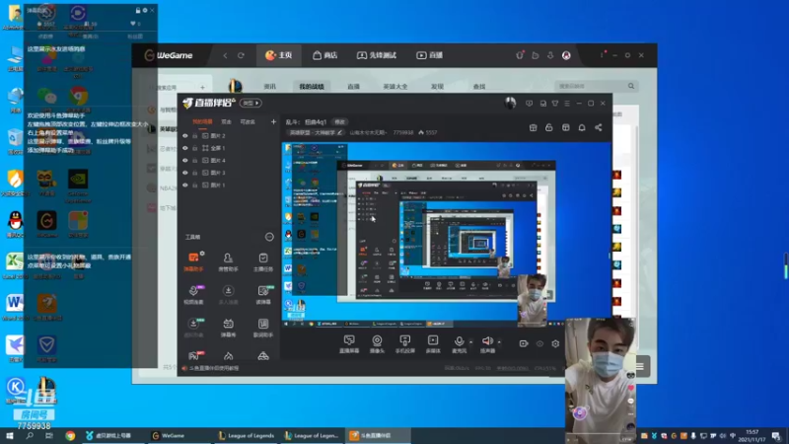Image resolution: width=789 pixels, height=444 pixels.
Task: Open the user avatar in 直播伴侣 title bar
Action: (510, 103)
